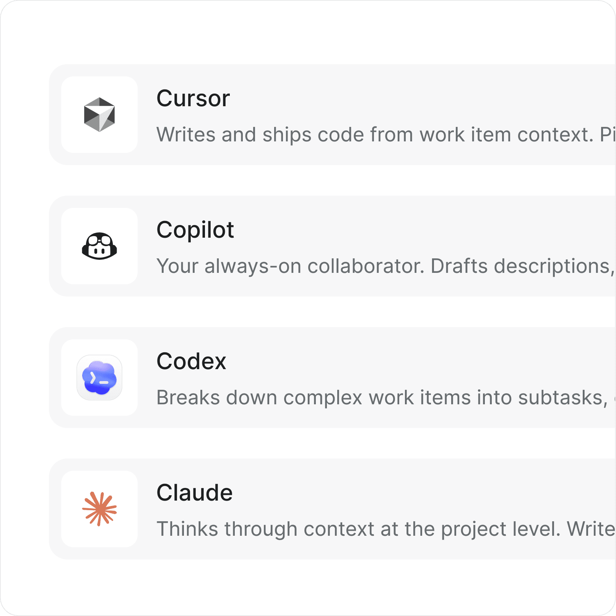Click the Cursor description text
616x616 pixels.
pos(344,134)
